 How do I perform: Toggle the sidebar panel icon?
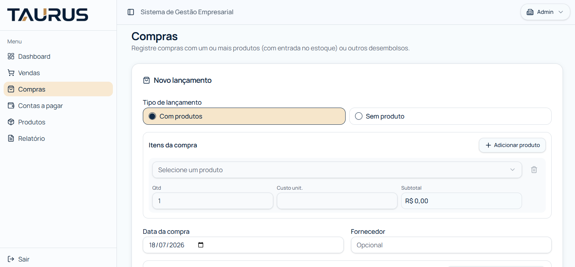pos(131,12)
